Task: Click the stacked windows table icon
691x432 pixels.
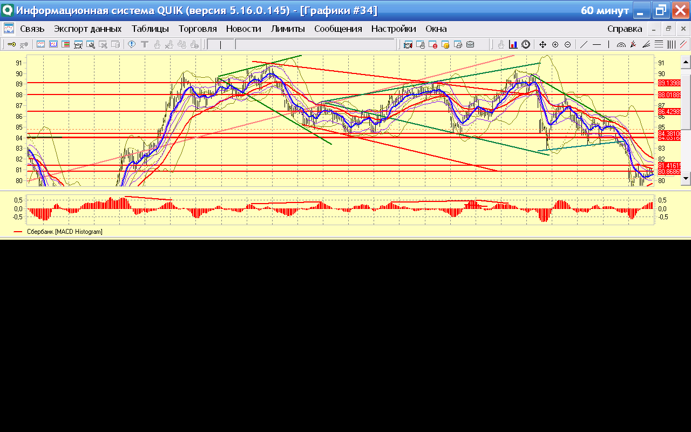Action: pos(458,44)
